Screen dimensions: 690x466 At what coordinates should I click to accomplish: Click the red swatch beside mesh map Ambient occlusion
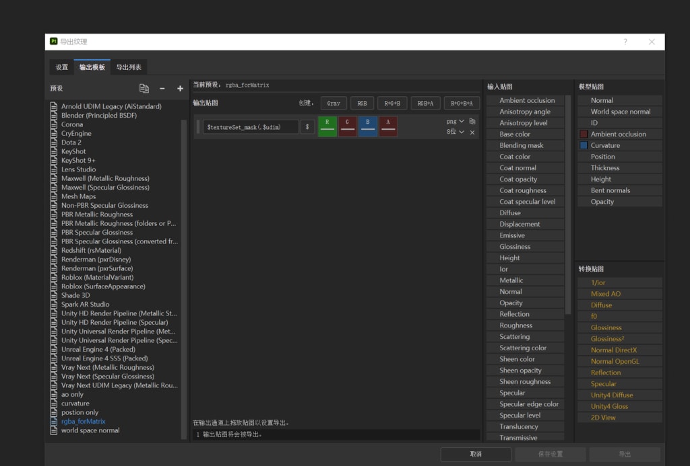click(584, 134)
